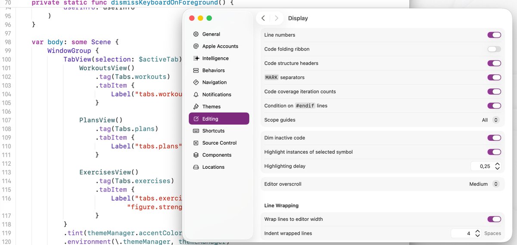Open the Source Control settings pane
The width and height of the screenshot is (517, 245).
point(219,143)
